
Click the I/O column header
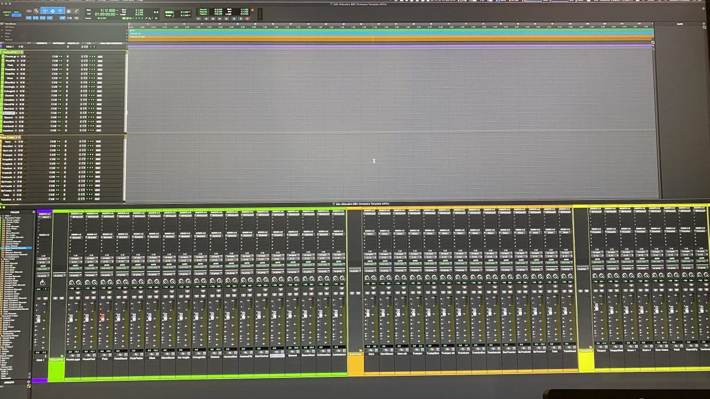[89, 43]
